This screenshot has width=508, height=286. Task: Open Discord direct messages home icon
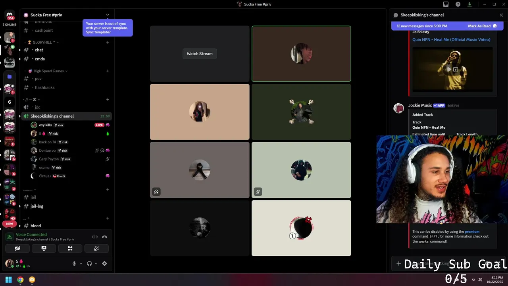point(10,15)
